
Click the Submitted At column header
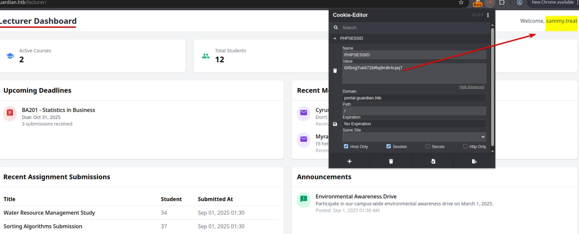point(215,199)
